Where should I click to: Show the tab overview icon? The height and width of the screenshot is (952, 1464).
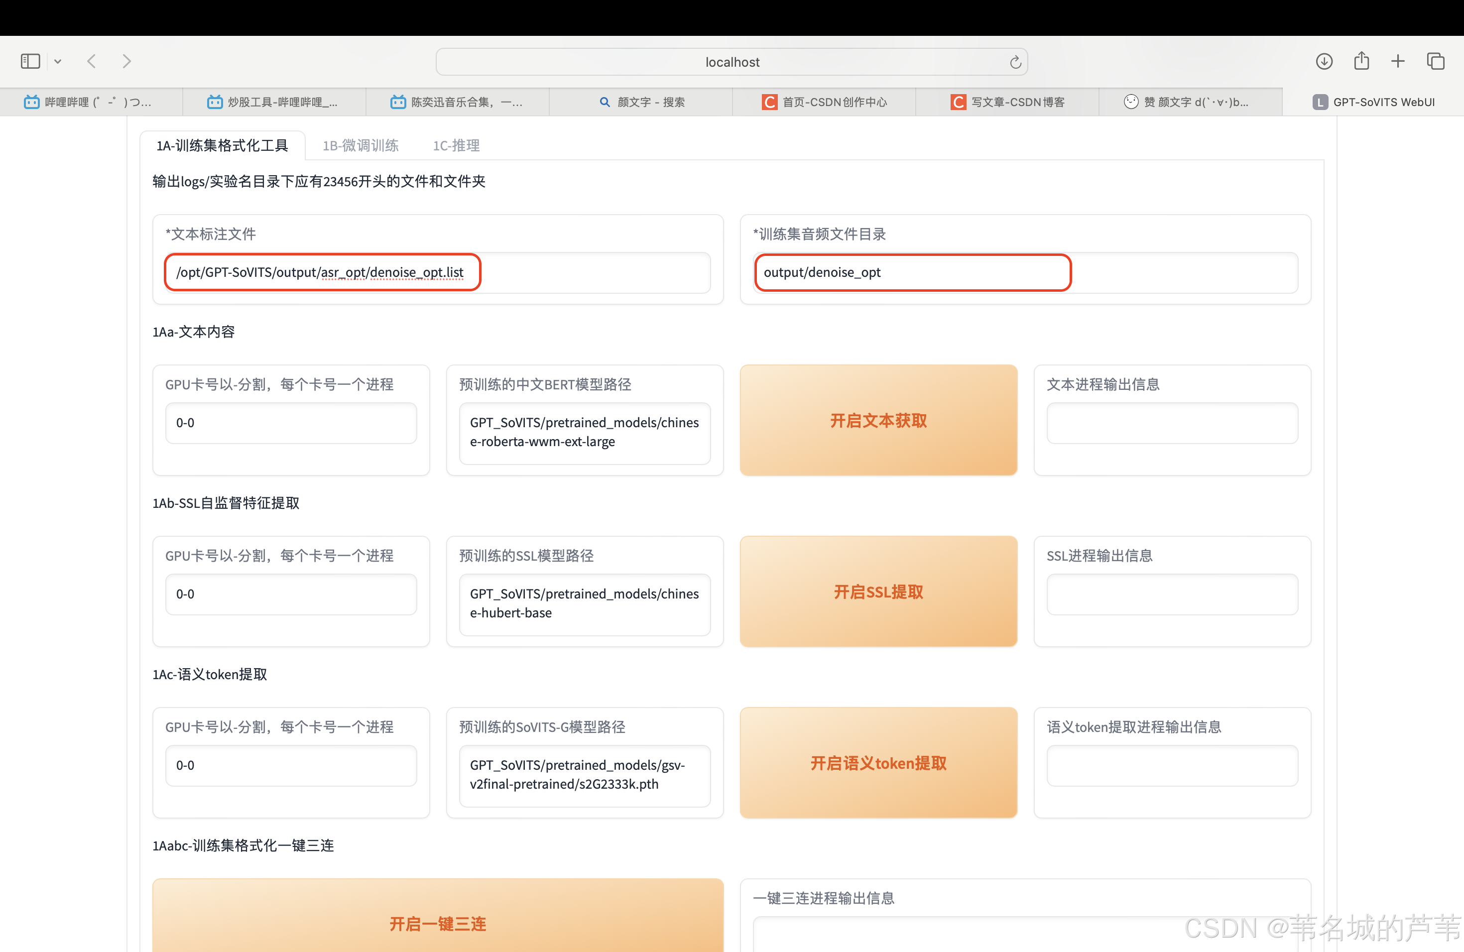pos(1436,62)
